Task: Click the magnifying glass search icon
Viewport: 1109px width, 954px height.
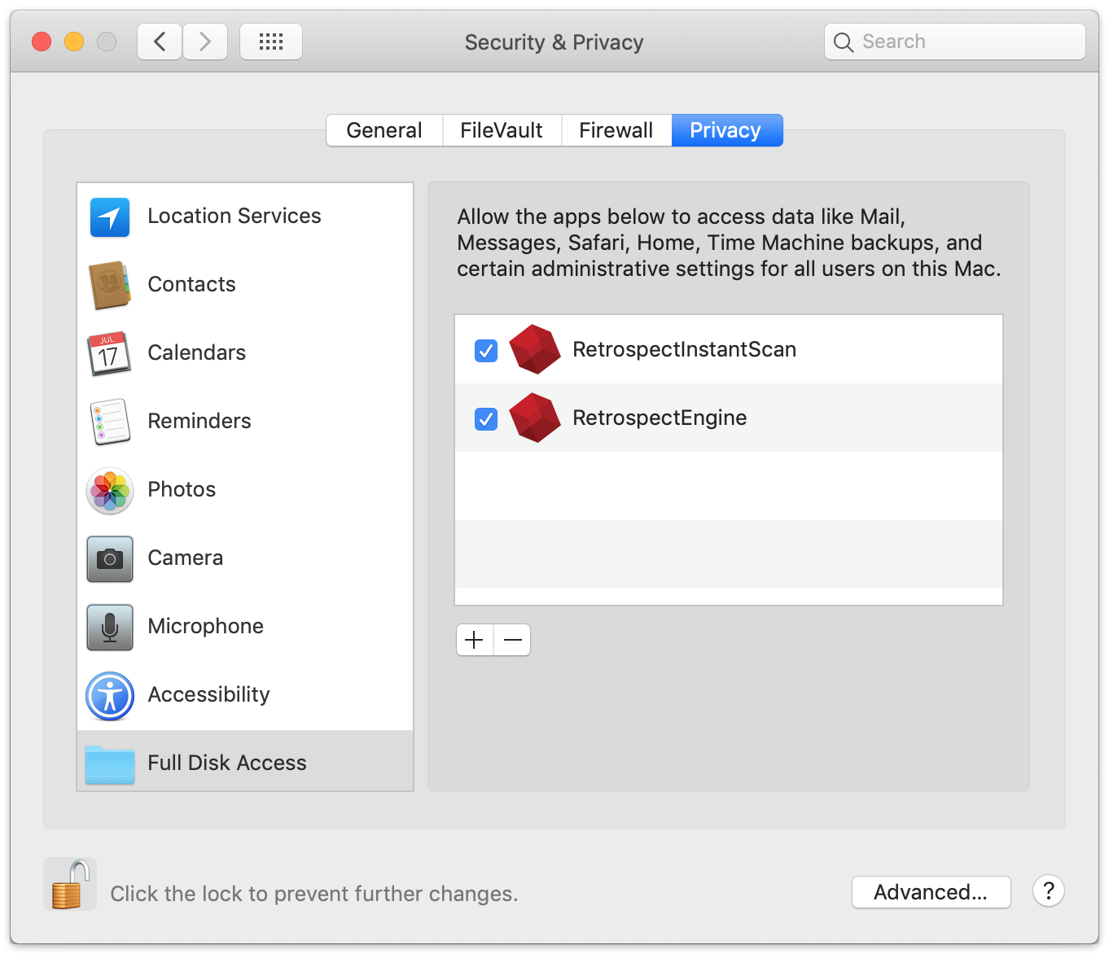Action: 844,42
